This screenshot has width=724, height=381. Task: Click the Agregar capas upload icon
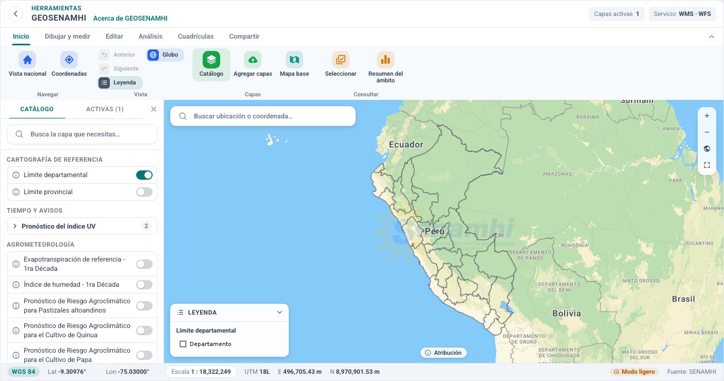pos(253,60)
